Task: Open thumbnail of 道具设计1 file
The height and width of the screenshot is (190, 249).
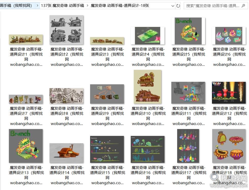Action: point(26,39)
